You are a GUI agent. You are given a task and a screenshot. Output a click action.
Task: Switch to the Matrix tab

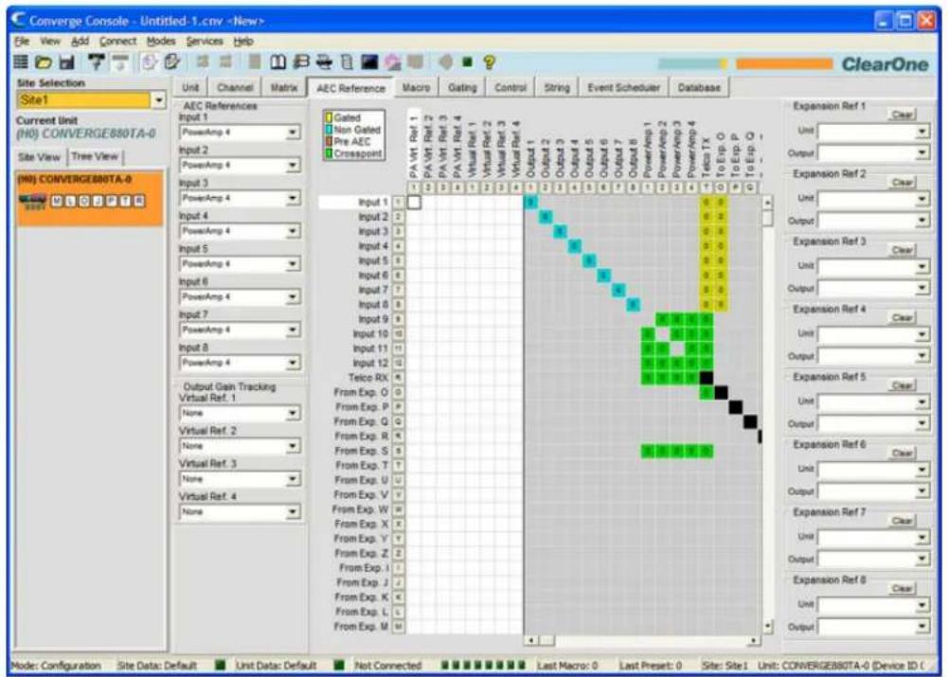point(283,88)
